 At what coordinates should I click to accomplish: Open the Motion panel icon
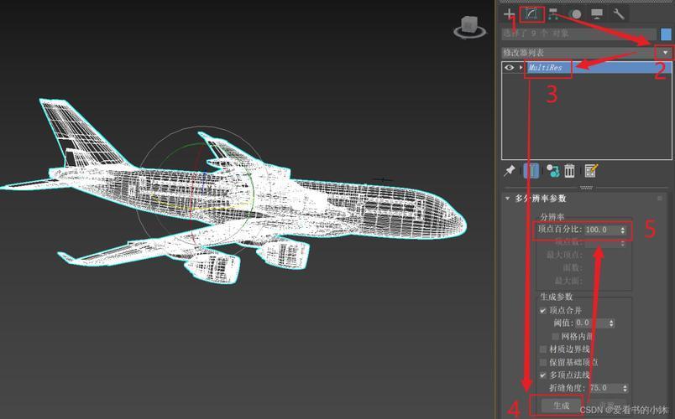point(575,13)
